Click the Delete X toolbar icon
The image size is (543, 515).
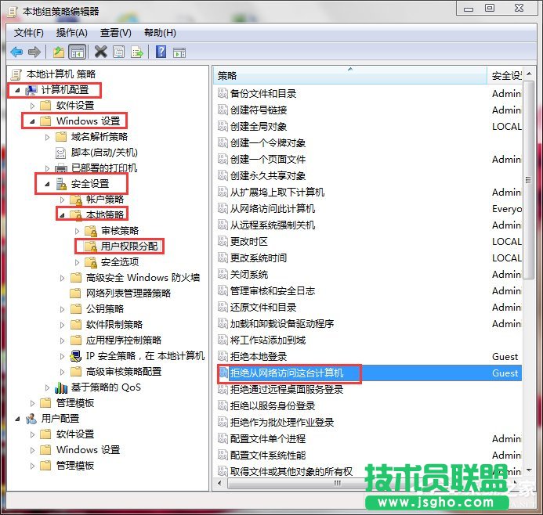[x=100, y=52]
